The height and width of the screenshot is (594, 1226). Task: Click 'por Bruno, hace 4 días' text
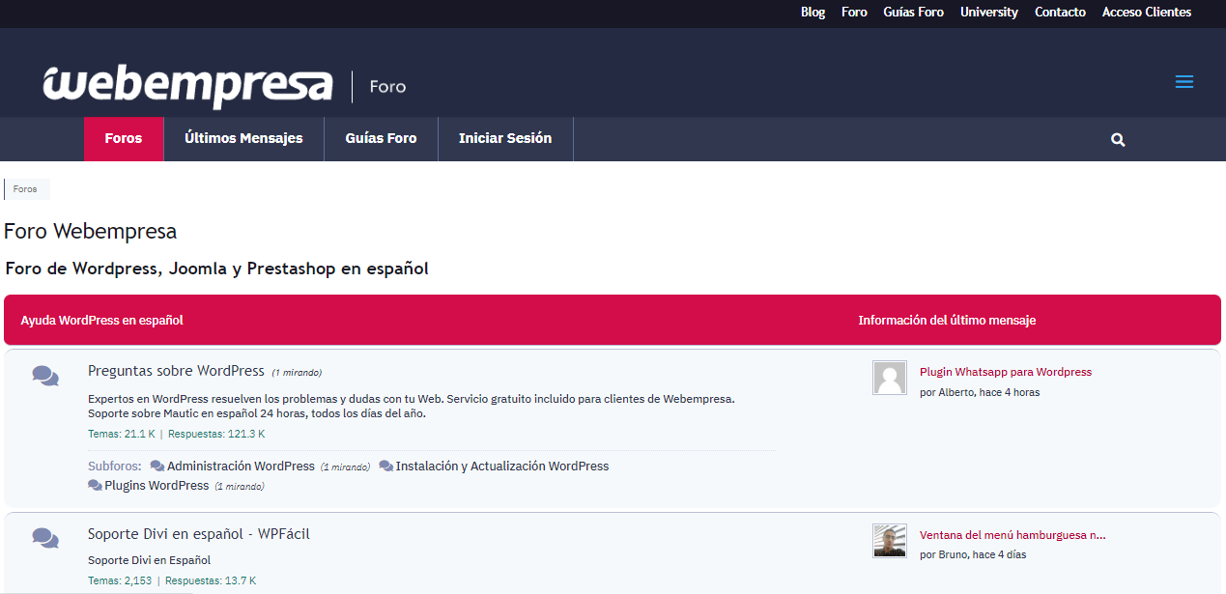973,555
